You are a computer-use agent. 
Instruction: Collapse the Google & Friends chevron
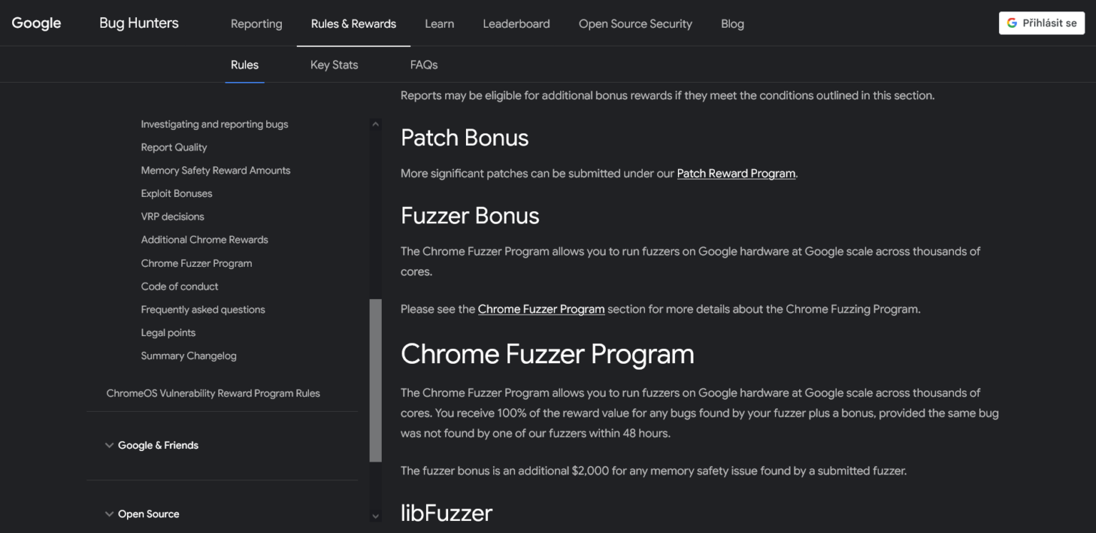pos(109,445)
